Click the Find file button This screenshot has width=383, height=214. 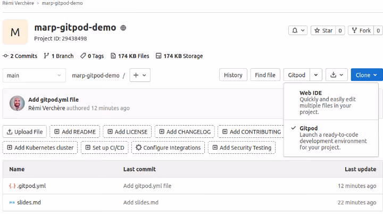click(265, 75)
